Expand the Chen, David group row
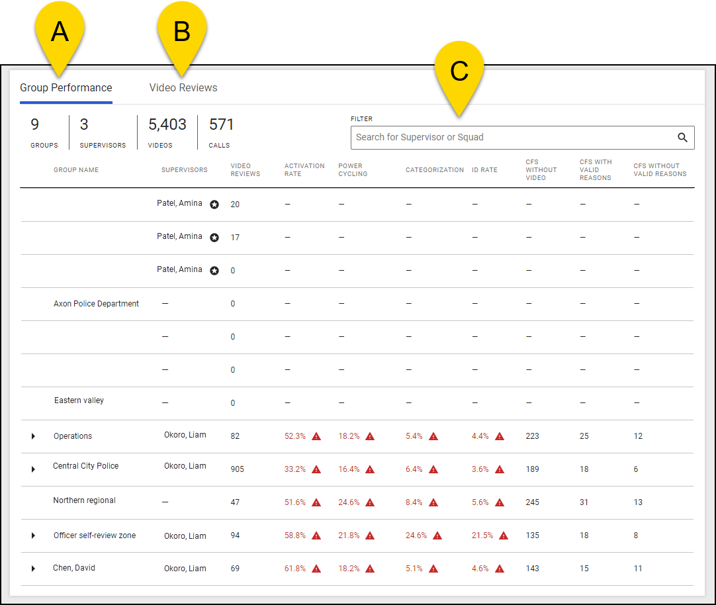 click(33, 569)
